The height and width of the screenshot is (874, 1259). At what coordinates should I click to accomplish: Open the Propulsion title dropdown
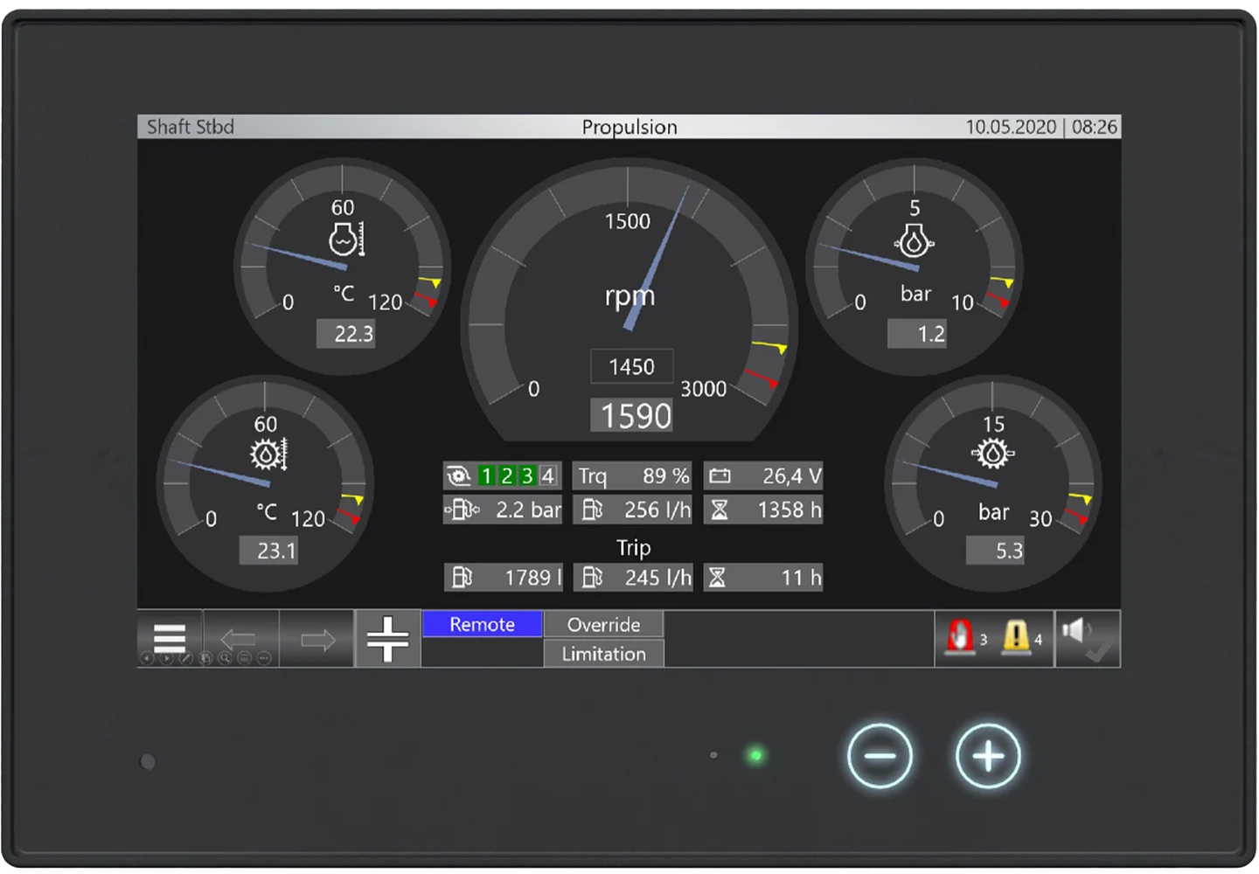click(x=629, y=127)
